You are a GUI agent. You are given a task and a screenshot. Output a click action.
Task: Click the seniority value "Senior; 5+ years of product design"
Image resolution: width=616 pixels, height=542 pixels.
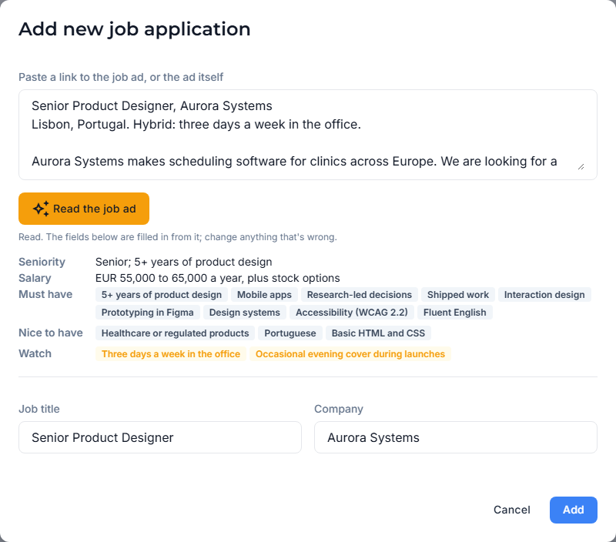(183, 262)
